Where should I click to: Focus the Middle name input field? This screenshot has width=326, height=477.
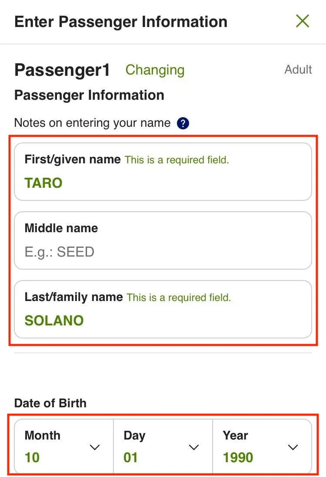click(163, 240)
